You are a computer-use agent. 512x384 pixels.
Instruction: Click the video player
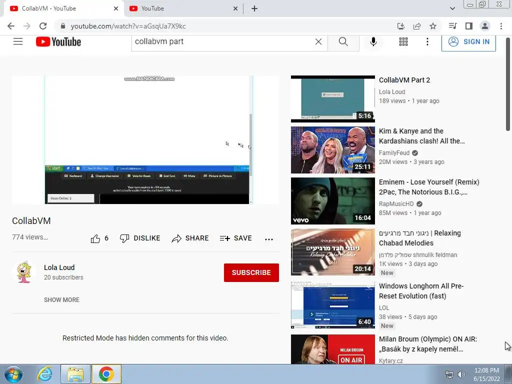pos(145,140)
